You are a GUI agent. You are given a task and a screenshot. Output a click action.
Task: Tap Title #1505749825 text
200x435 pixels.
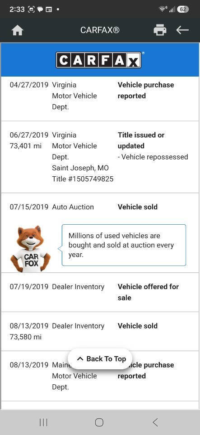coord(83,179)
